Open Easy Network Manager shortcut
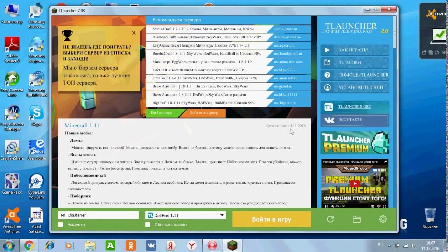 pyautogui.click(x=12, y=118)
